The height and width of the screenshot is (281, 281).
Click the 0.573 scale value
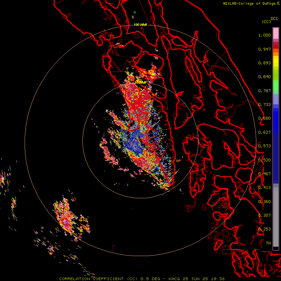click(x=264, y=146)
